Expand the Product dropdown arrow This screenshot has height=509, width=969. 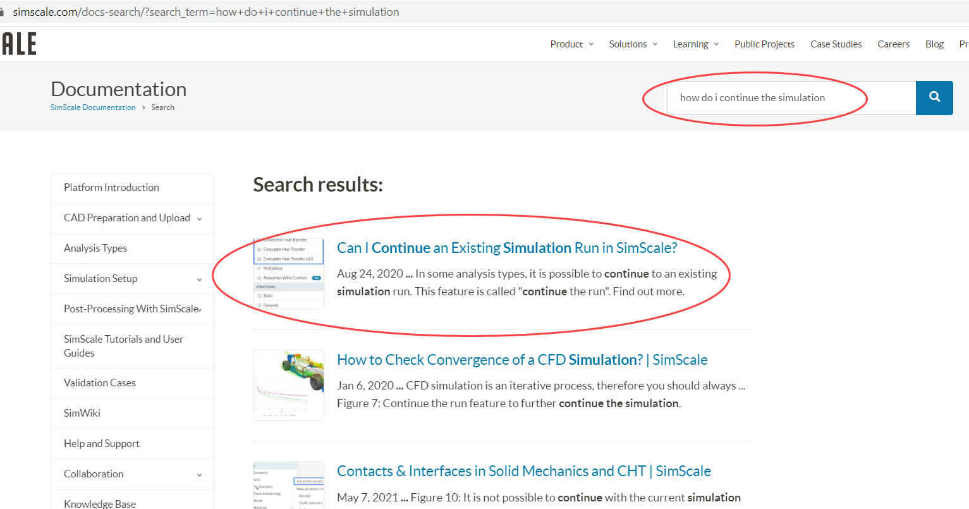pyautogui.click(x=591, y=44)
